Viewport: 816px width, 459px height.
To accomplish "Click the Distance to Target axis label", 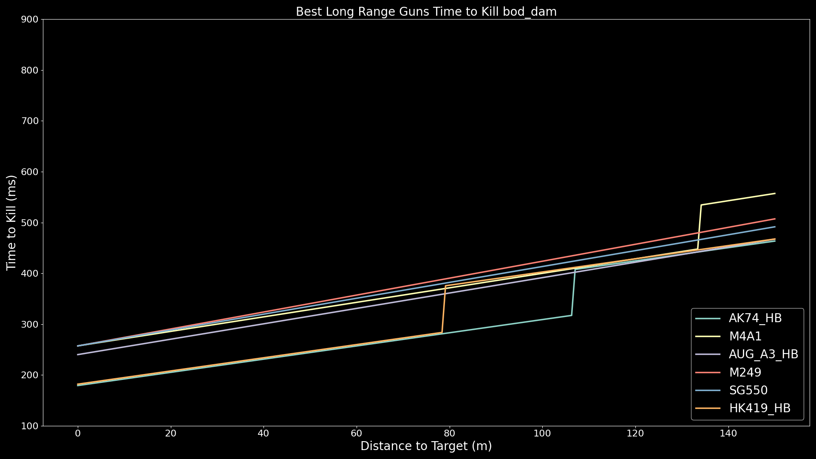I will pyautogui.click(x=426, y=446).
